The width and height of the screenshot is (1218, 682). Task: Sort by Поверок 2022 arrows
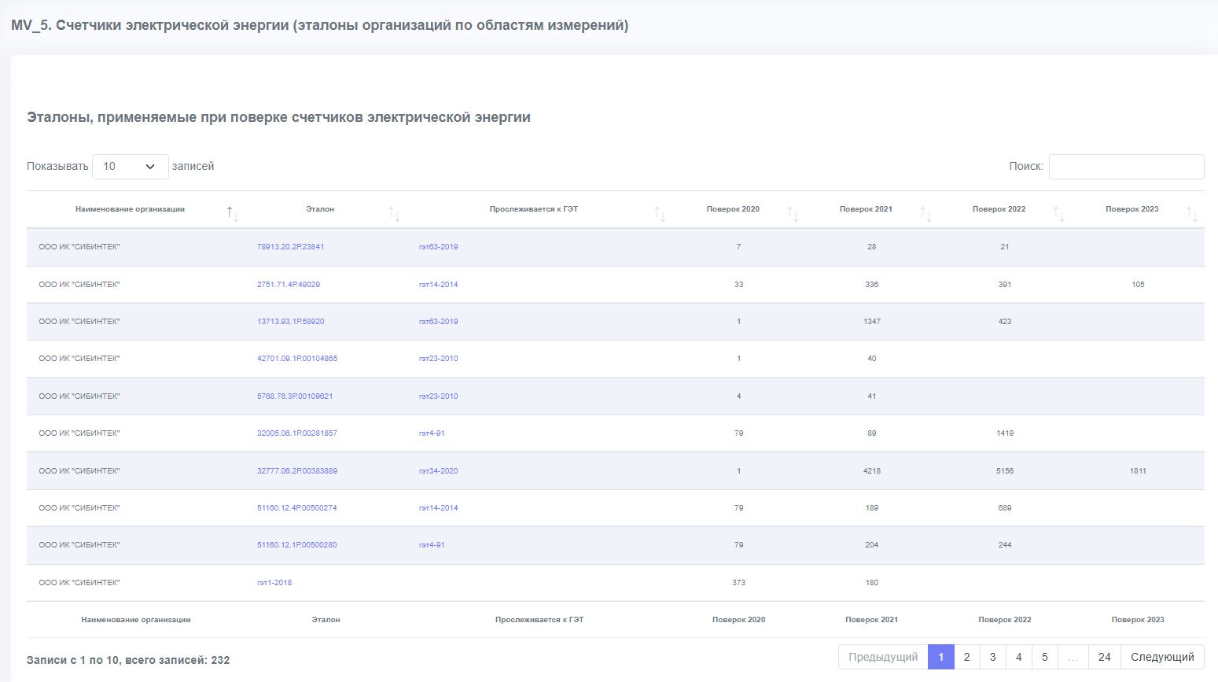[1058, 213]
